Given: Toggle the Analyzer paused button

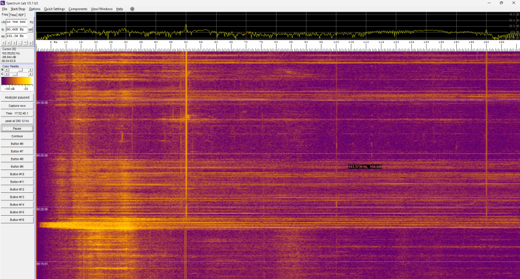Looking at the screenshot, I should point(18,97).
